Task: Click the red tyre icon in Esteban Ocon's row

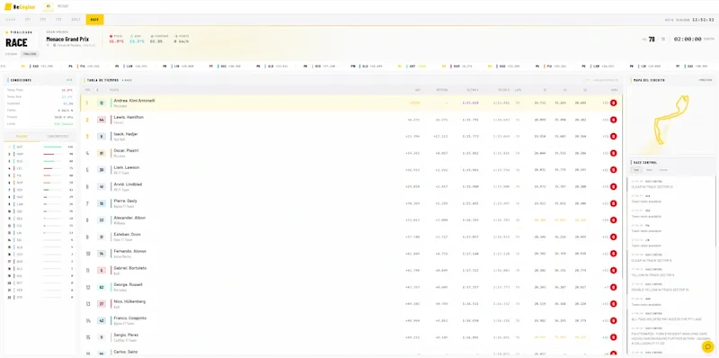Action: (614, 237)
